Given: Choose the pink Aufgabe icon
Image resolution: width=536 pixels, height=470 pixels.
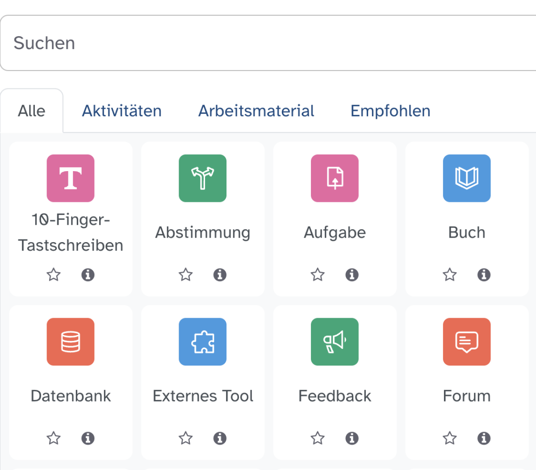Looking at the screenshot, I should click(x=335, y=178).
